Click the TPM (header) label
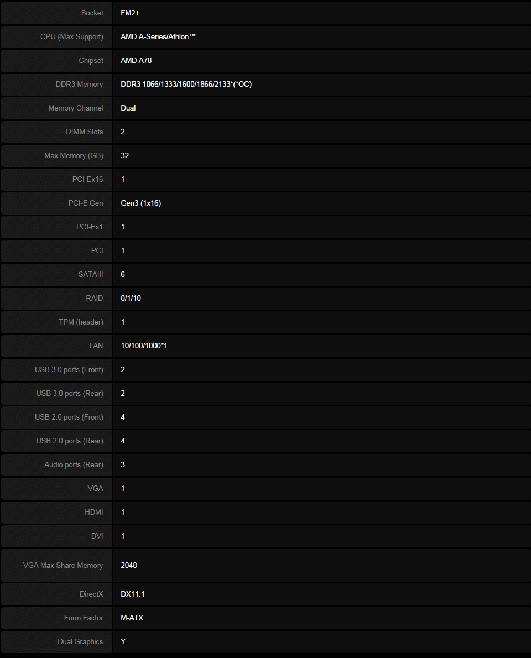The width and height of the screenshot is (531, 658). click(81, 322)
